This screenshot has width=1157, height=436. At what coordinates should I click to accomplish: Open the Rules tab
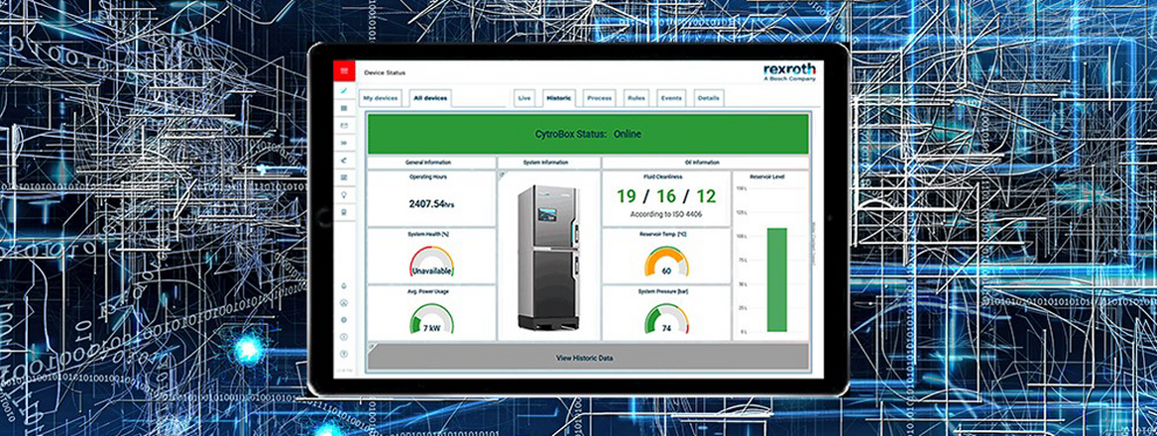point(636,98)
